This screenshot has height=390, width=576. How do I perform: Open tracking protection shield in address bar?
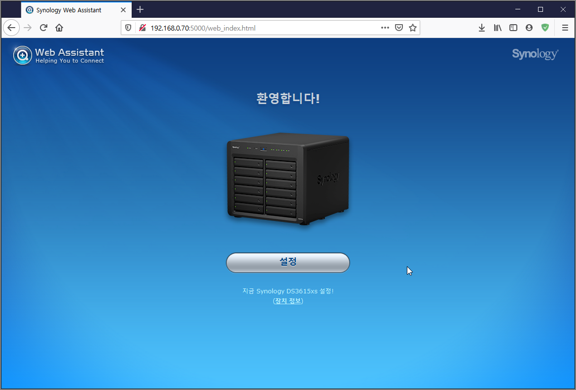(x=128, y=28)
